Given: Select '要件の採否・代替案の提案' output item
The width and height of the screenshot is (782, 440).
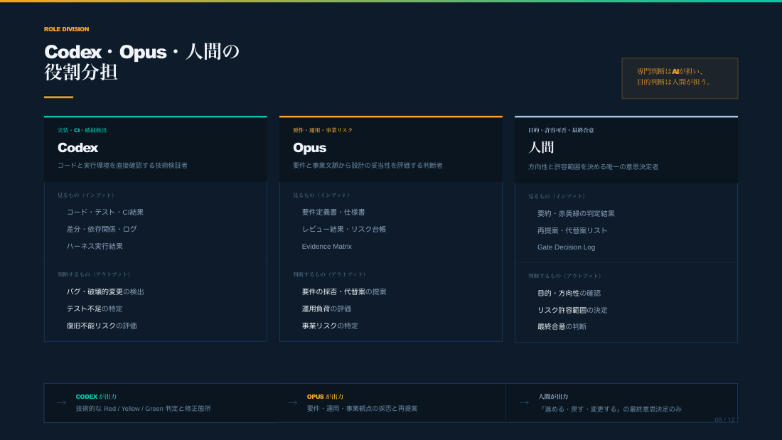Looking at the screenshot, I should coord(343,292).
